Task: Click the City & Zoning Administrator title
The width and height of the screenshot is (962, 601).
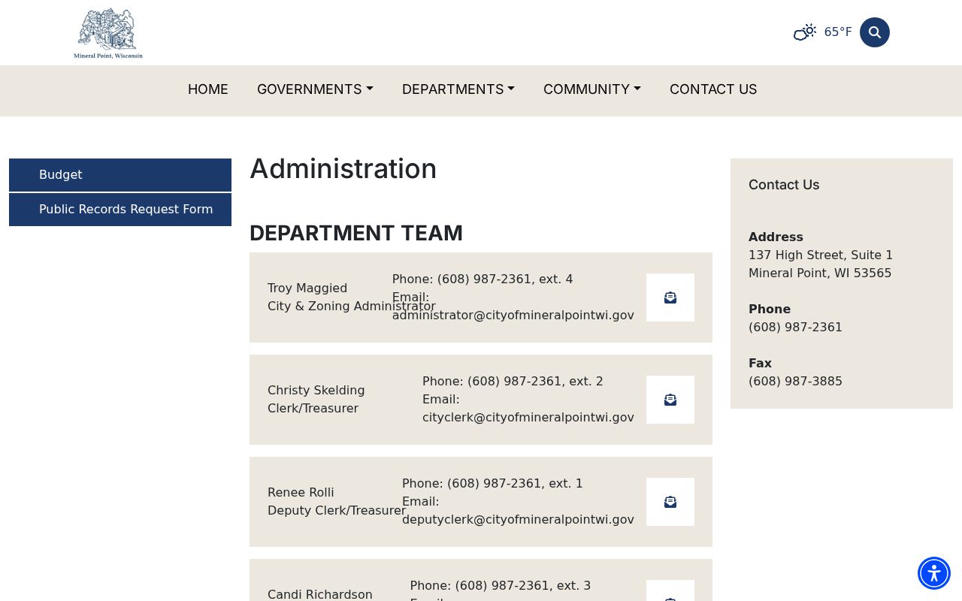Action: point(352,307)
